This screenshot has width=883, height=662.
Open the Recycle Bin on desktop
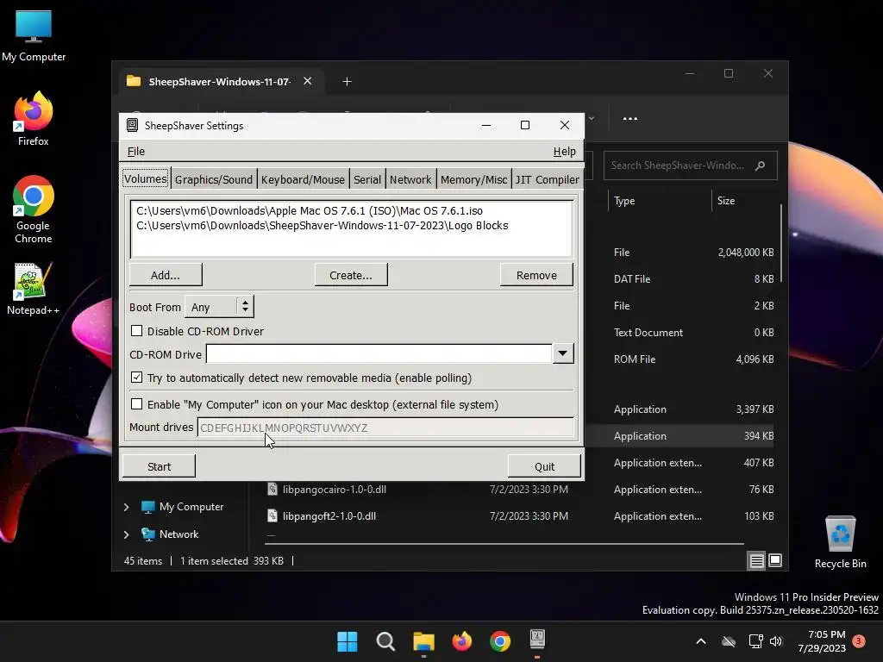840,542
